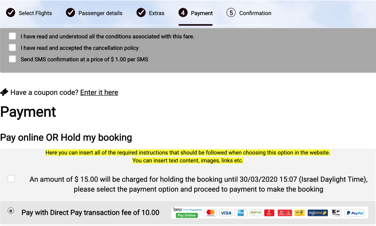Accept the cancellation policy checkbox
Screen dimensions: 376x226
(x=12, y=47)
